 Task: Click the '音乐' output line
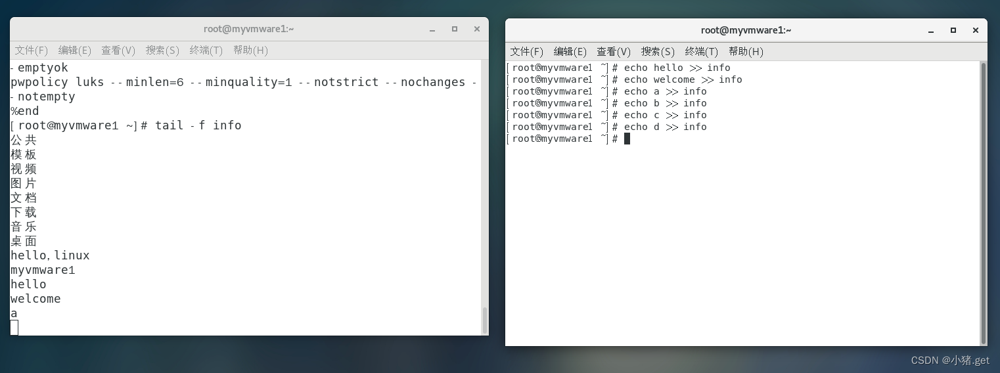coord(24,227)
